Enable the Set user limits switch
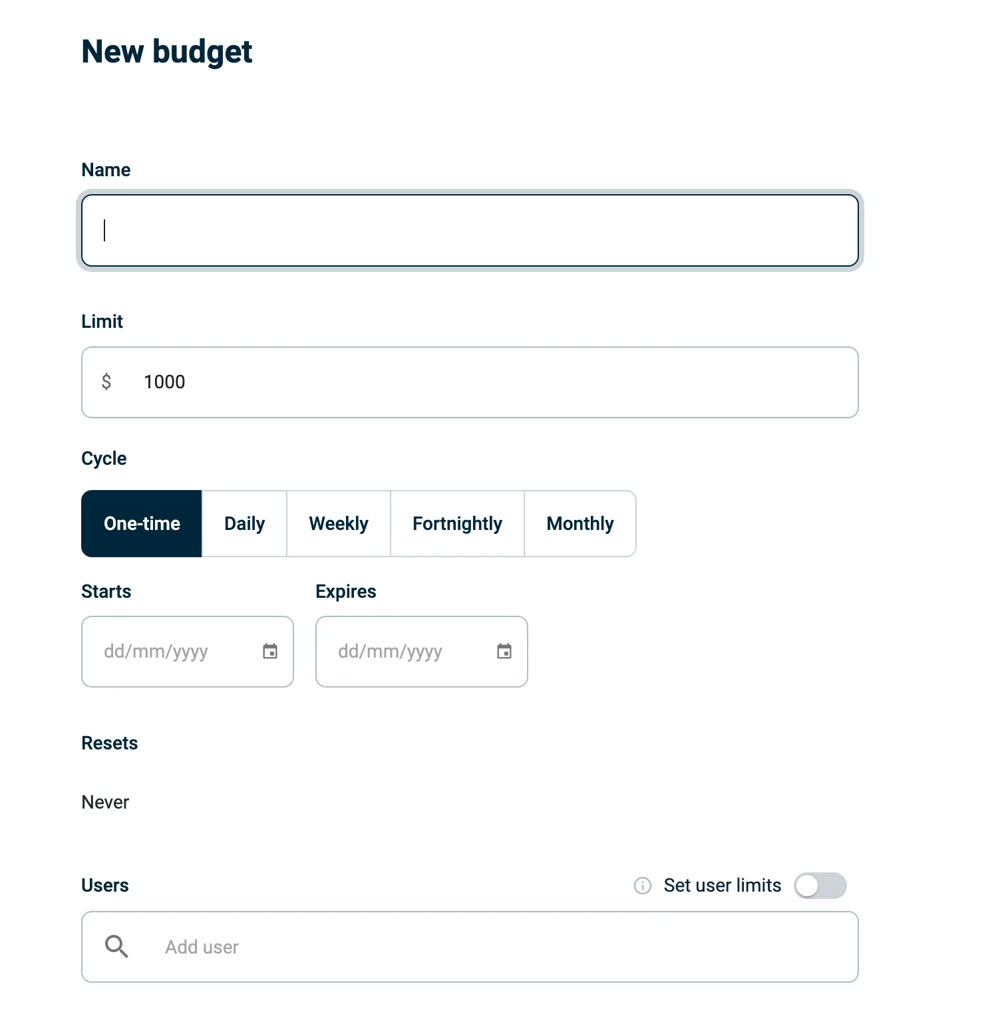The width and height of the screenshot is (1006, 1024). 820,886
